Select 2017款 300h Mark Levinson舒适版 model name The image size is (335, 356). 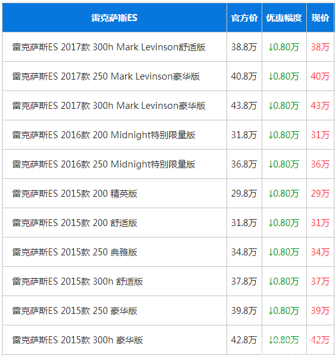coord(109,47)
